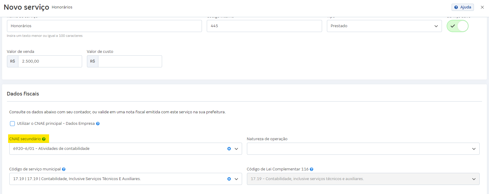Image resolution: width=489 pixels, height=194 pixels.
Task: Click help icon next to Utilizar o CNAE principal
Action: click(x=98, y=124)
